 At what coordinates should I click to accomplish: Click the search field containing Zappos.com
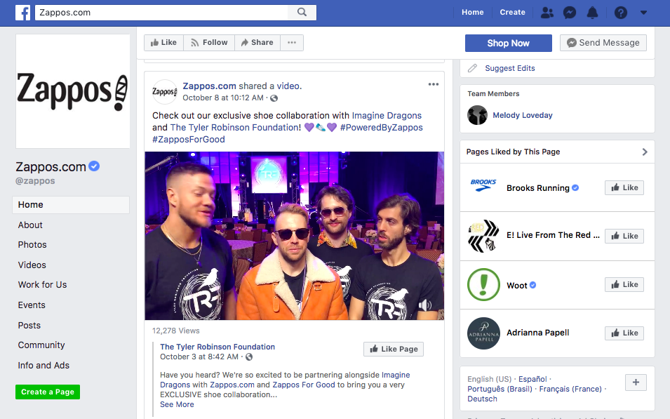[161, 13]
